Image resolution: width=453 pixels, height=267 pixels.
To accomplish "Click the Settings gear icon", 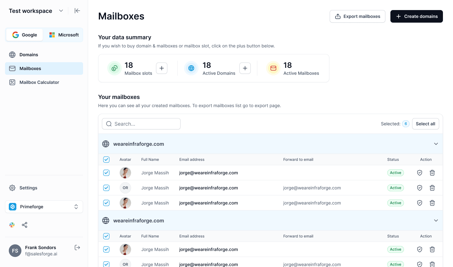I will click(12, 188).
